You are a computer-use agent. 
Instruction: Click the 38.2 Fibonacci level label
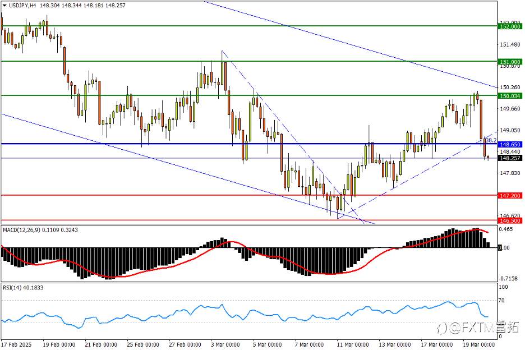[x=491, y=140]
